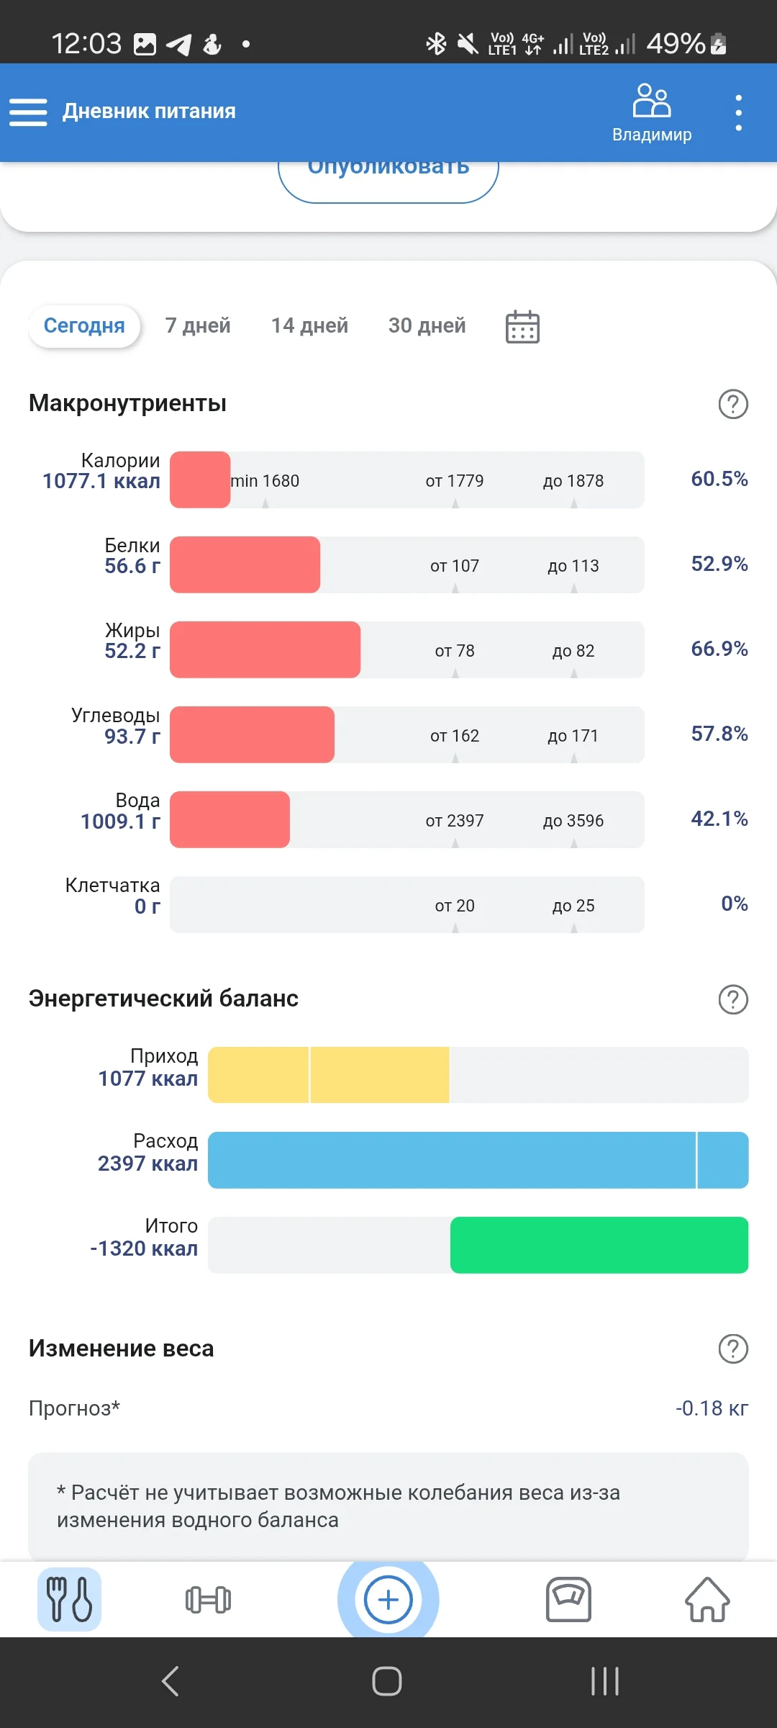Open the calendar date picker
The image size is (777, 1728).
point(522,327)
